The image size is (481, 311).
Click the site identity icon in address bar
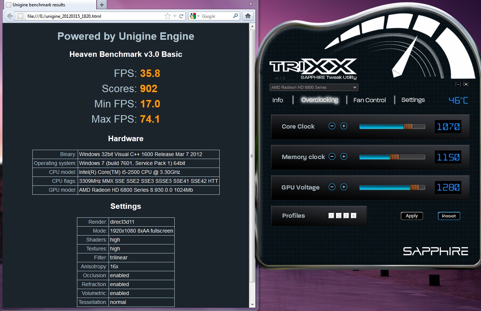(20, 16)
